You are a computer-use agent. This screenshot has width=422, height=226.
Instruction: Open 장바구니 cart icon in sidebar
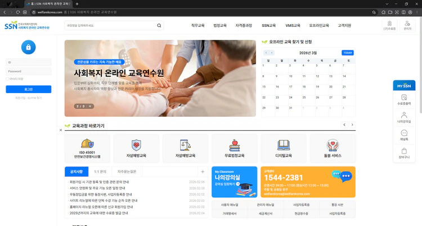coord(404,153)
